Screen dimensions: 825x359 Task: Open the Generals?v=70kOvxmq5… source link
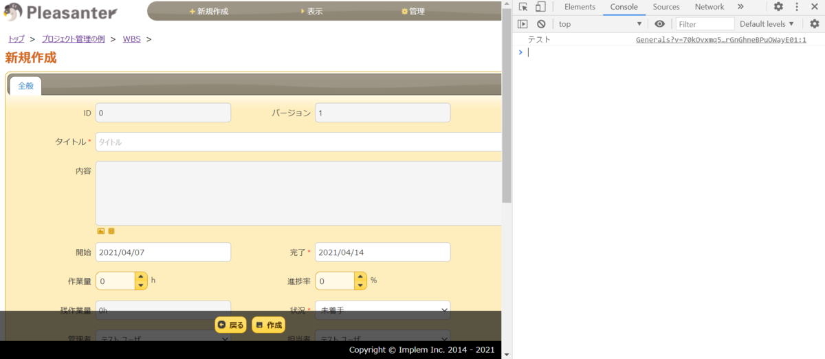(x=721, y=40)
